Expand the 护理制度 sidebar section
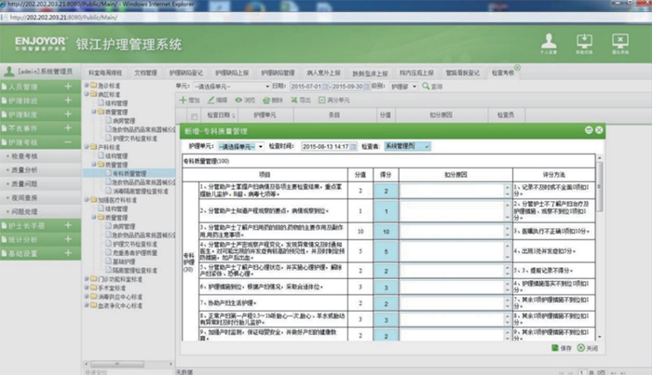 [x=68, y=114]
